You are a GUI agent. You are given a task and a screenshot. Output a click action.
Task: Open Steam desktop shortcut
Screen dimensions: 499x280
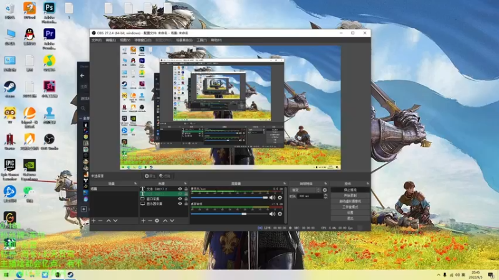[x=10, y=89]
